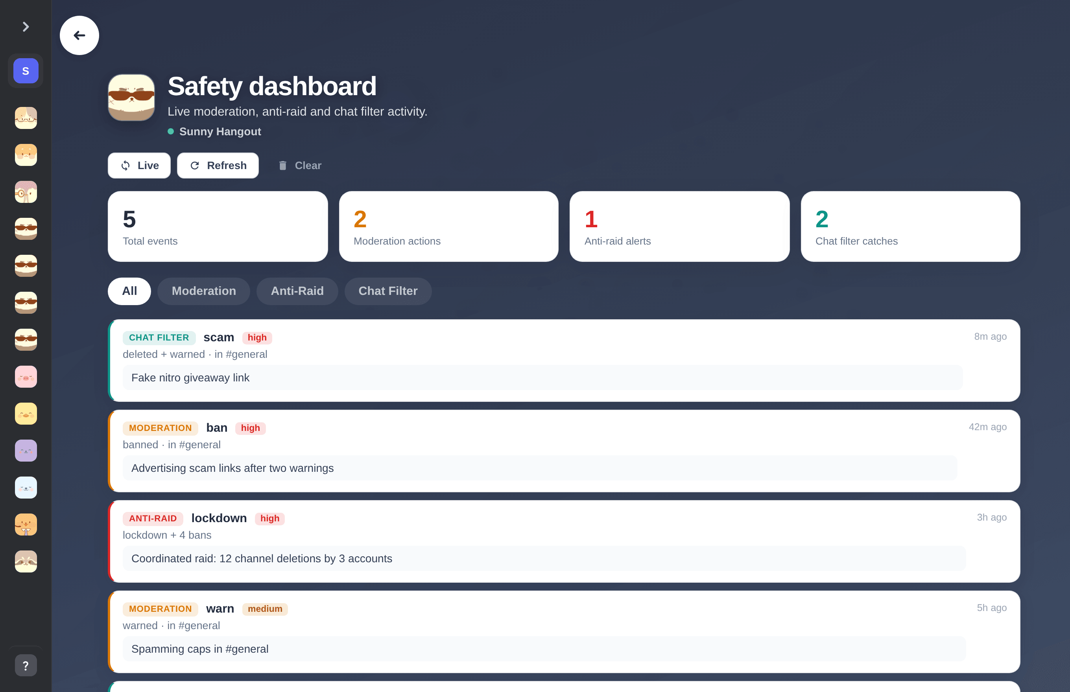Click the ANTI-RAID tag on lockdown event
Screen dimensions: 1070x692
(x=153, y=518)
